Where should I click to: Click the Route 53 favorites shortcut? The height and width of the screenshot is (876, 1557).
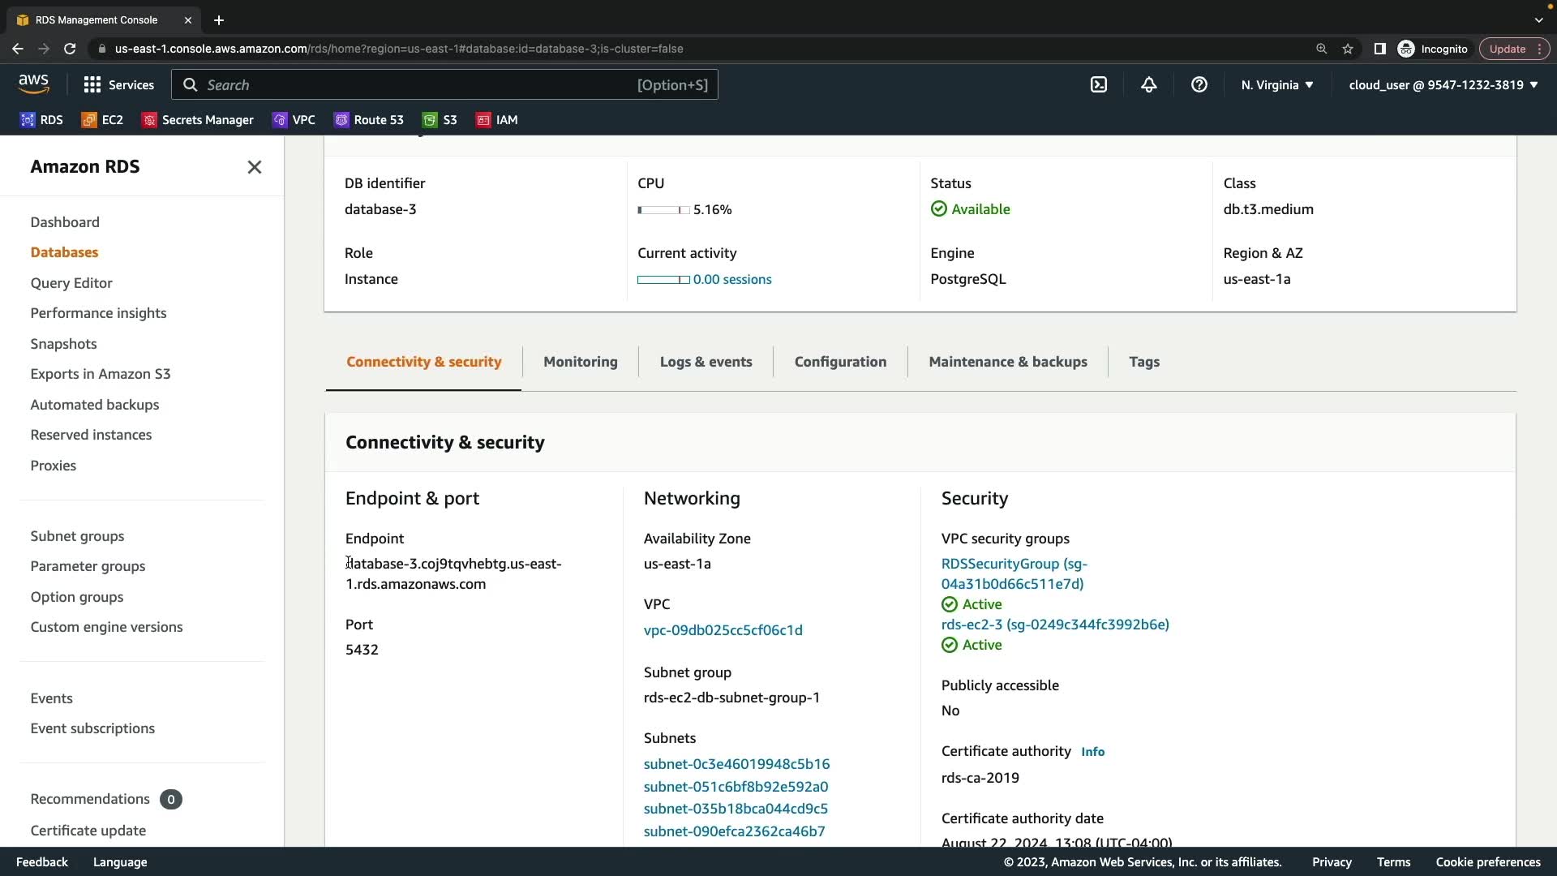point(369,120)
